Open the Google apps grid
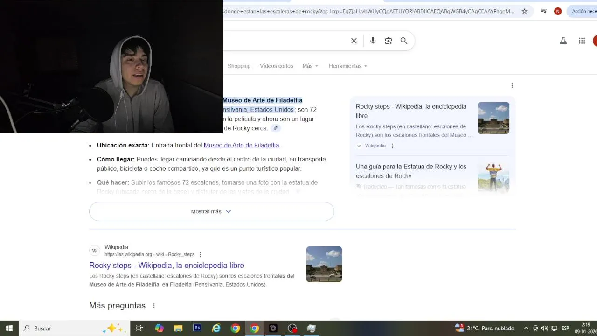The height and width of the screenshot is (336, 597). click(582, 41)
